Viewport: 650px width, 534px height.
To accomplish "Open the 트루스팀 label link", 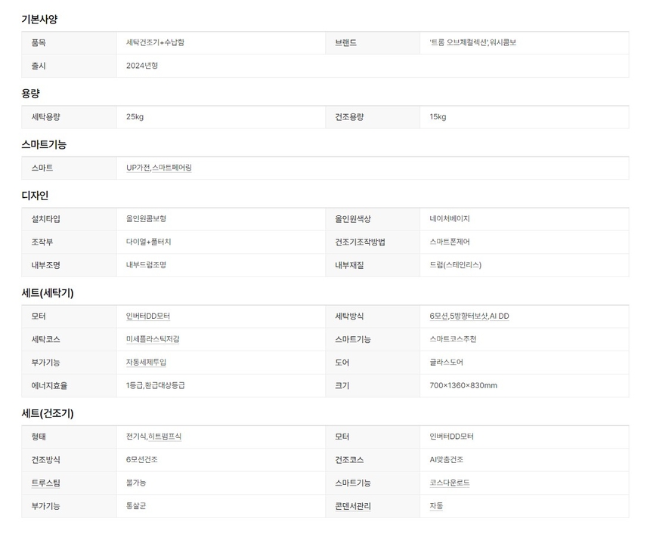I will click(x=45, y=483).
